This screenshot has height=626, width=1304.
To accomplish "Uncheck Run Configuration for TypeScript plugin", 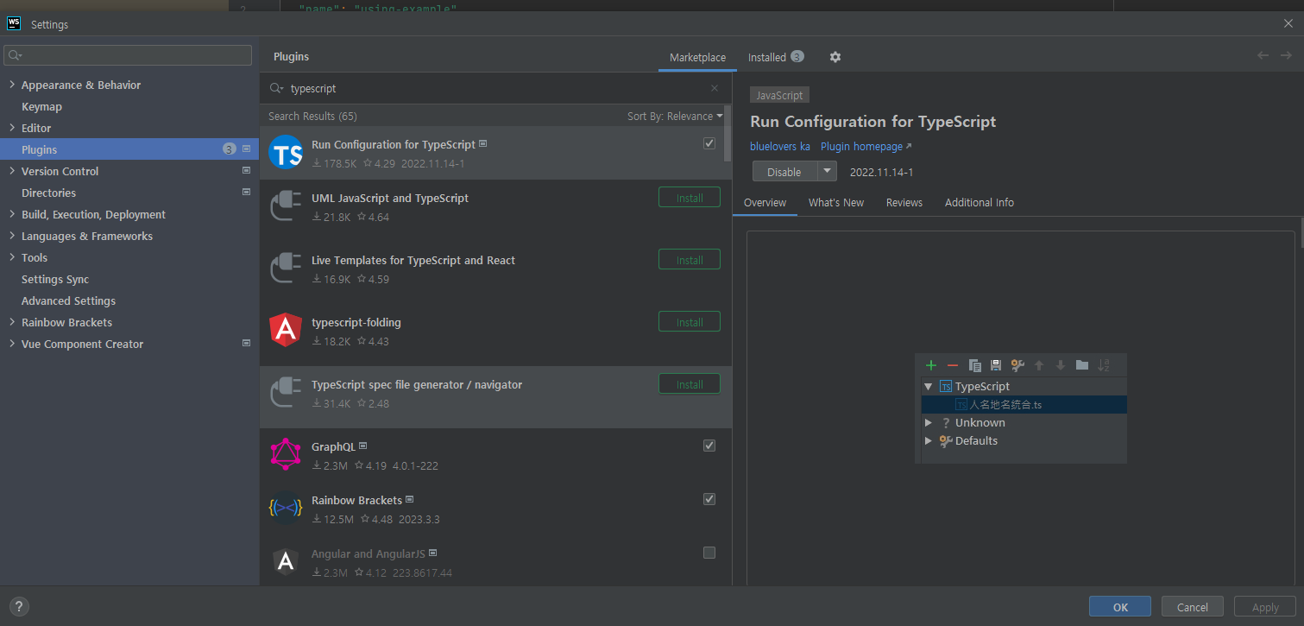I will pos(709,143).
